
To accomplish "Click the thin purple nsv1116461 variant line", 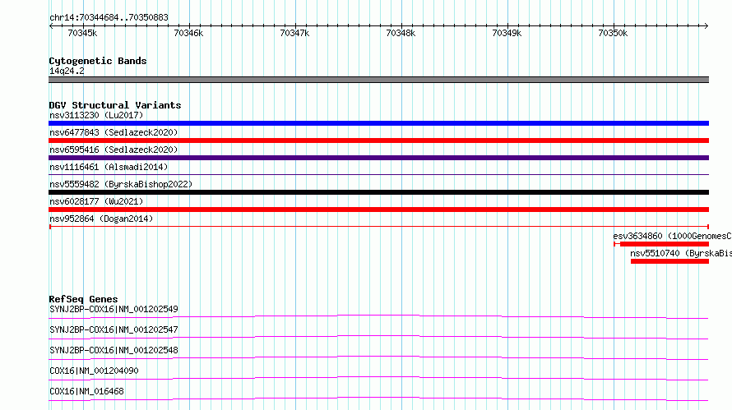I will pos(378,175).
